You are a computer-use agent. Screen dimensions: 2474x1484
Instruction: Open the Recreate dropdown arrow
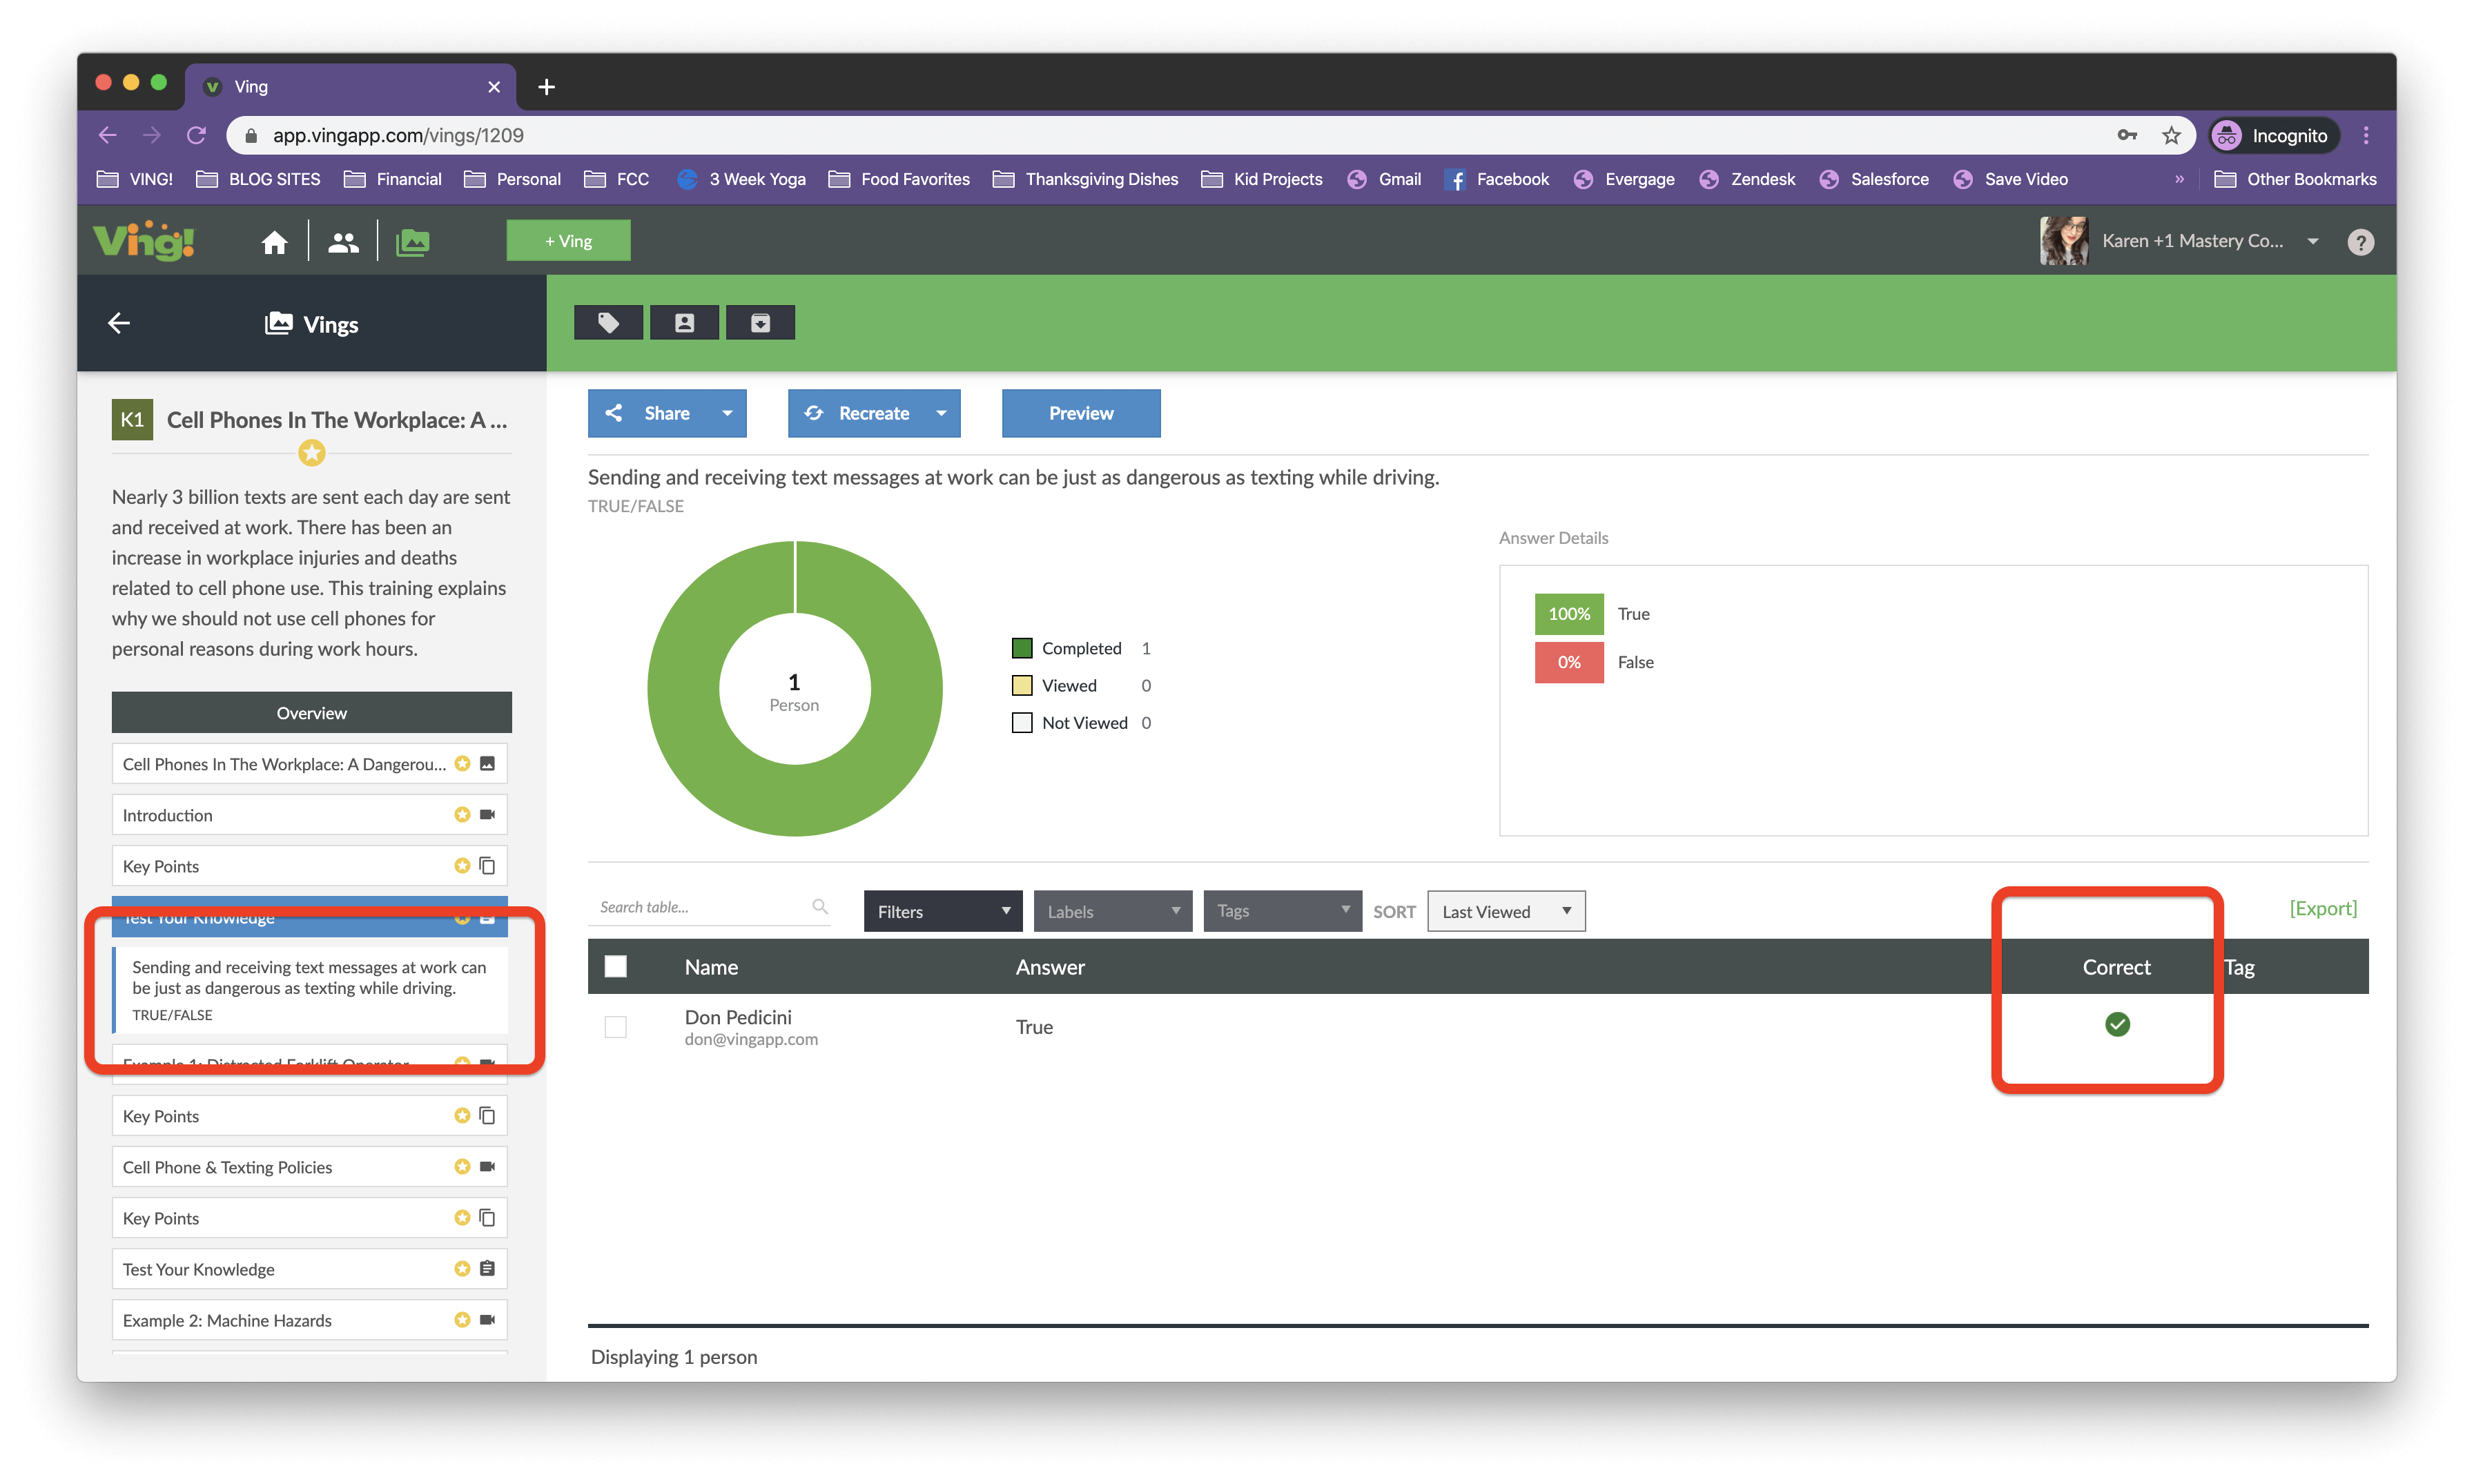[x=941, y=413]
